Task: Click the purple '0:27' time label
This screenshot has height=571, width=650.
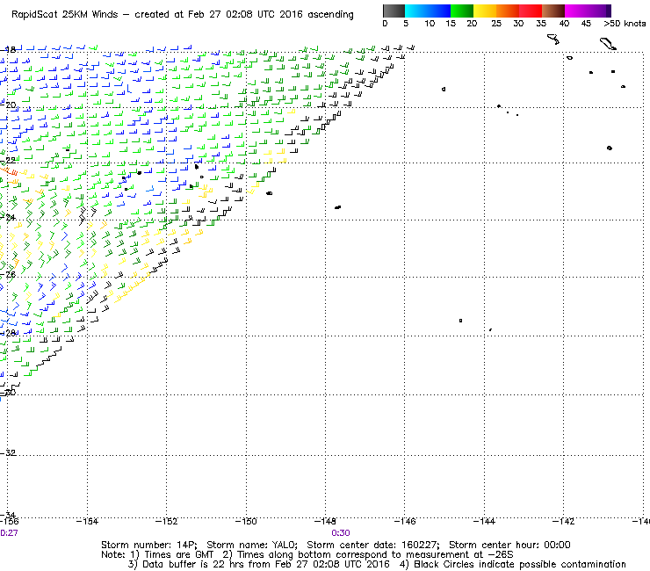Action: point(9,533)
